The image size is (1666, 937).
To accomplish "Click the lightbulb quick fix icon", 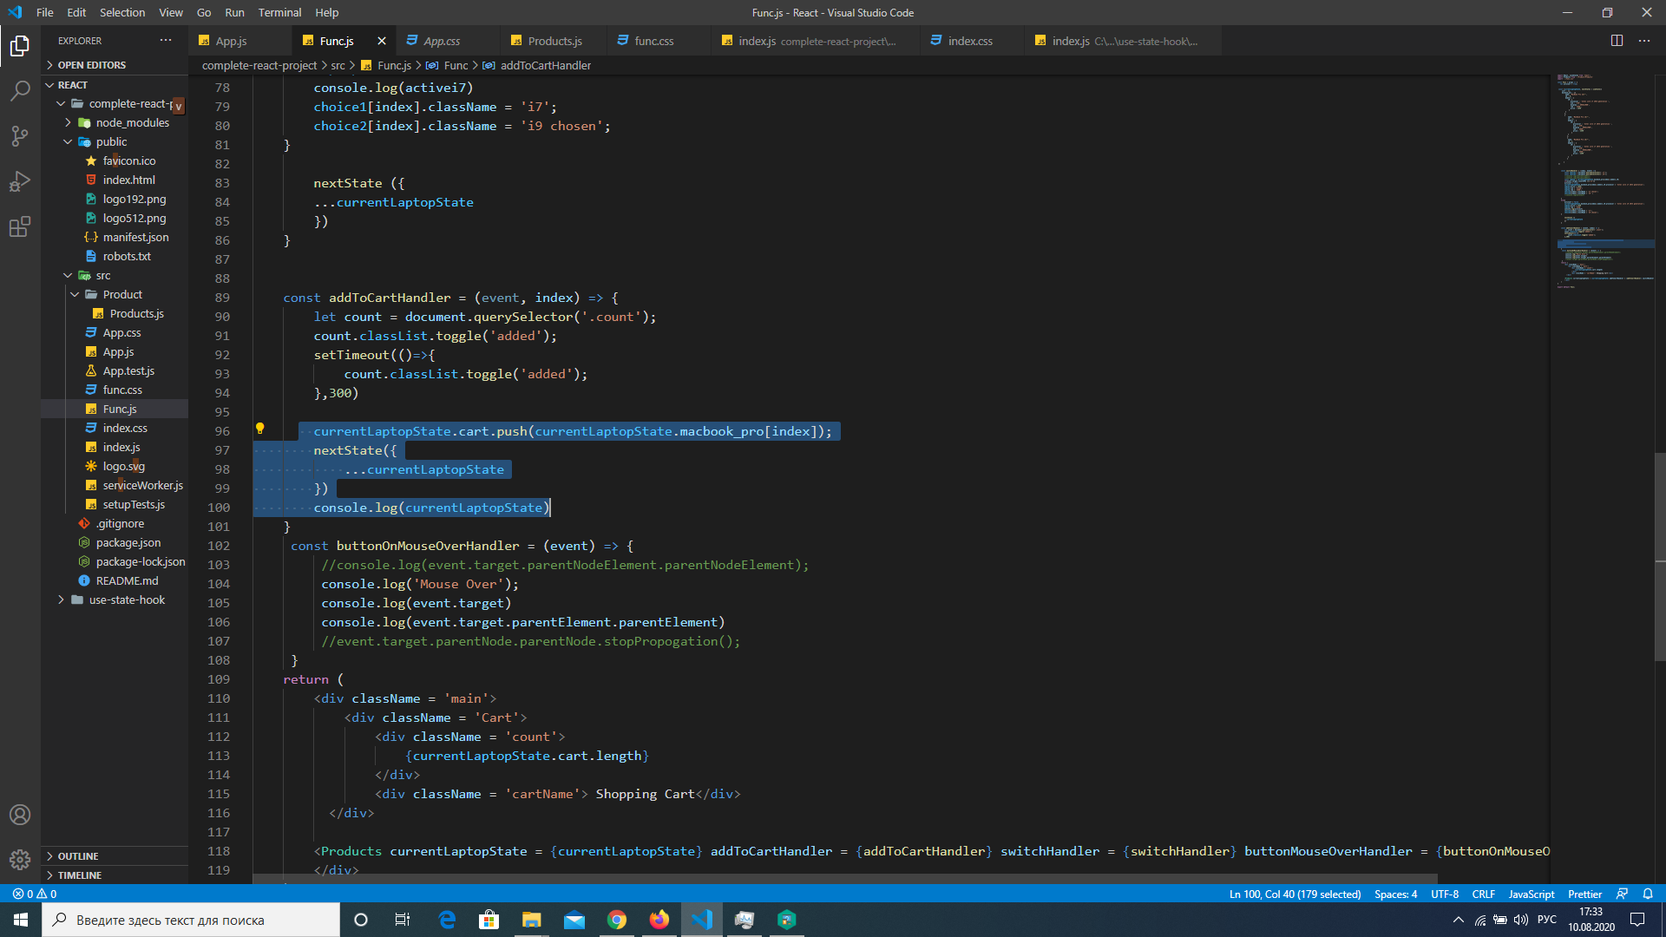I will point(259,429).
